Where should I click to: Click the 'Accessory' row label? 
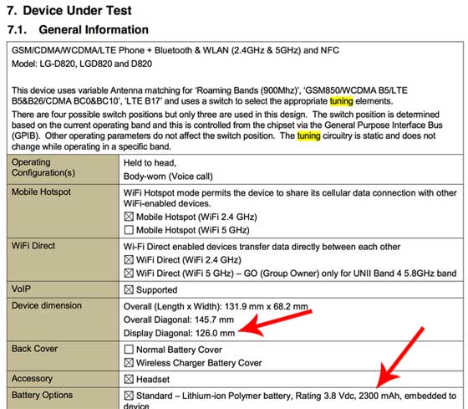pyautogui.click(x=32, y=379)
